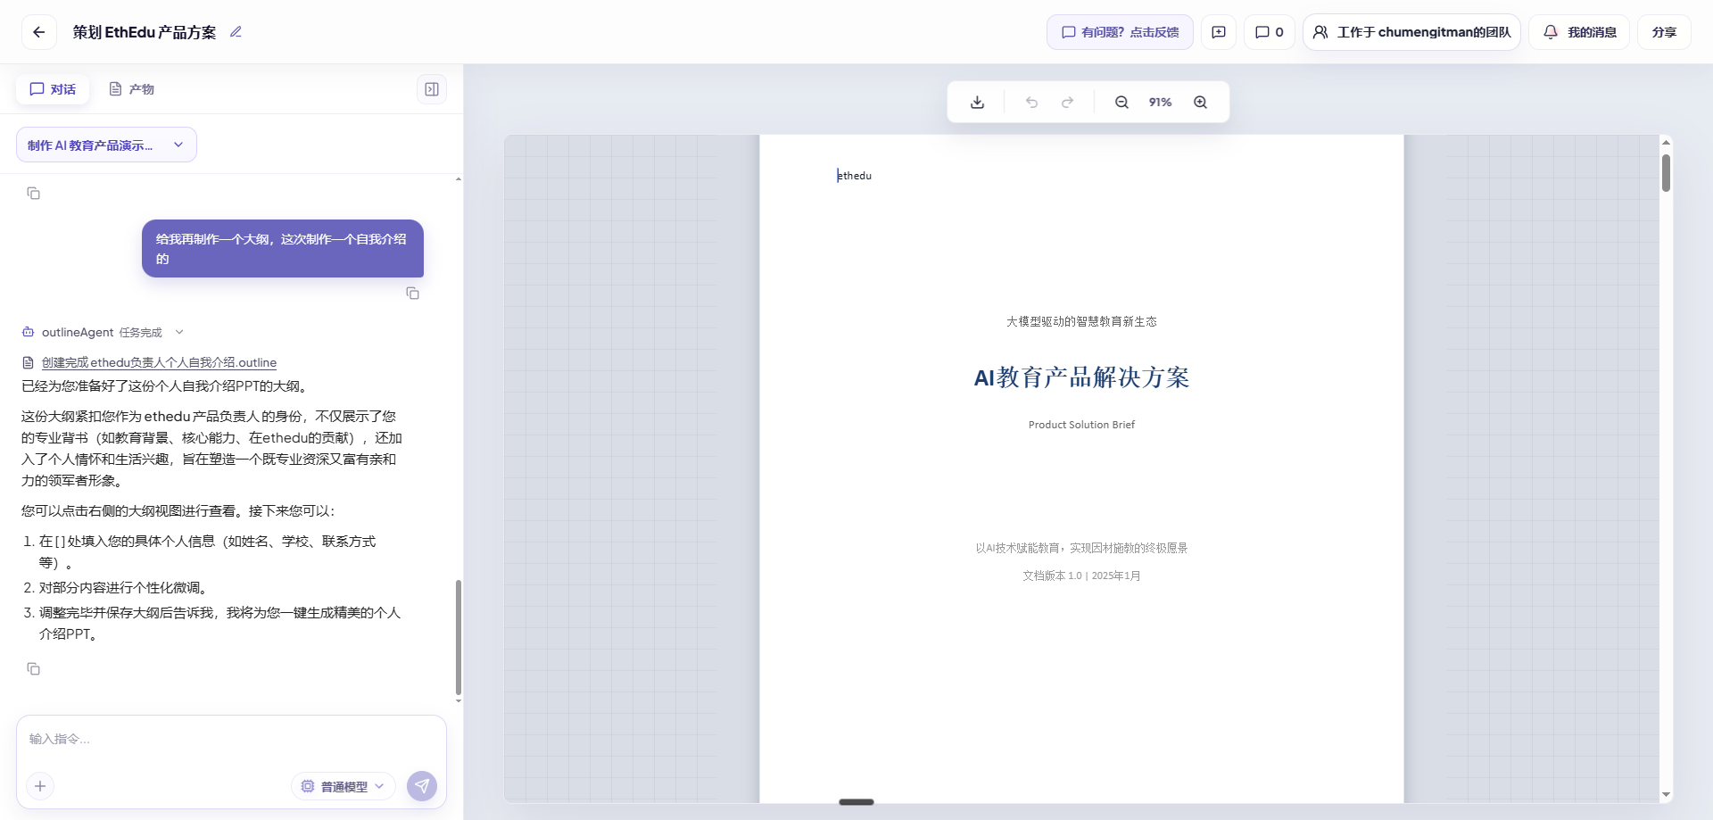Expand the 制作 AI 教育产品演示 dropdown
Image resolution: width=1713 pixels, height=820 pixels.
106,145
